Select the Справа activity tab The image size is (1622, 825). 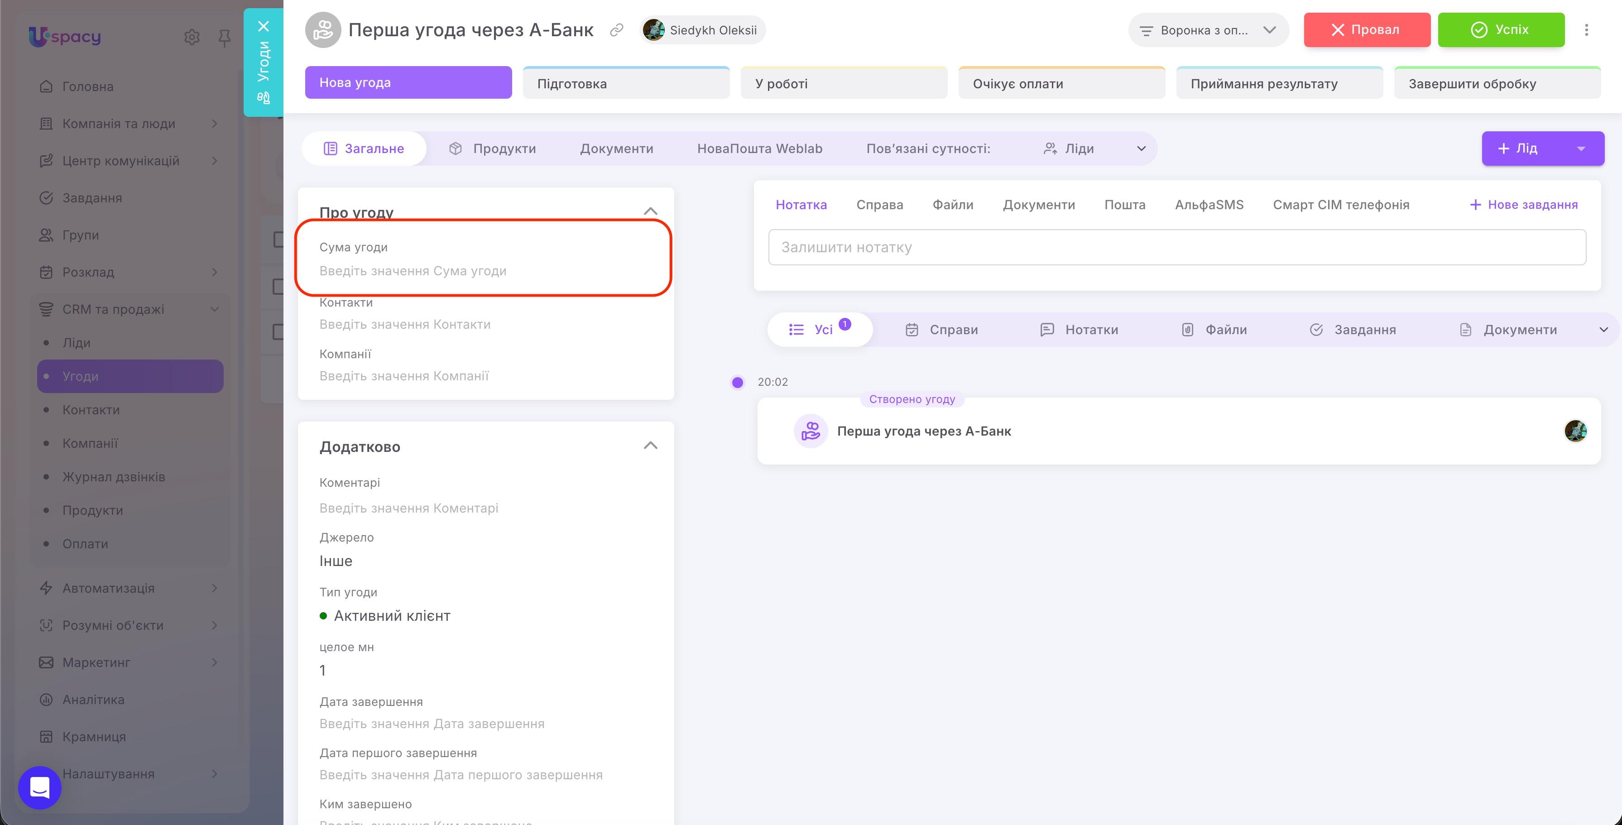click(x=879, y=205)
